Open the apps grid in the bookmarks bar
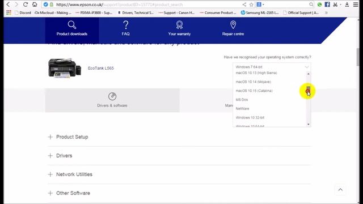 [x=9, y=12]
